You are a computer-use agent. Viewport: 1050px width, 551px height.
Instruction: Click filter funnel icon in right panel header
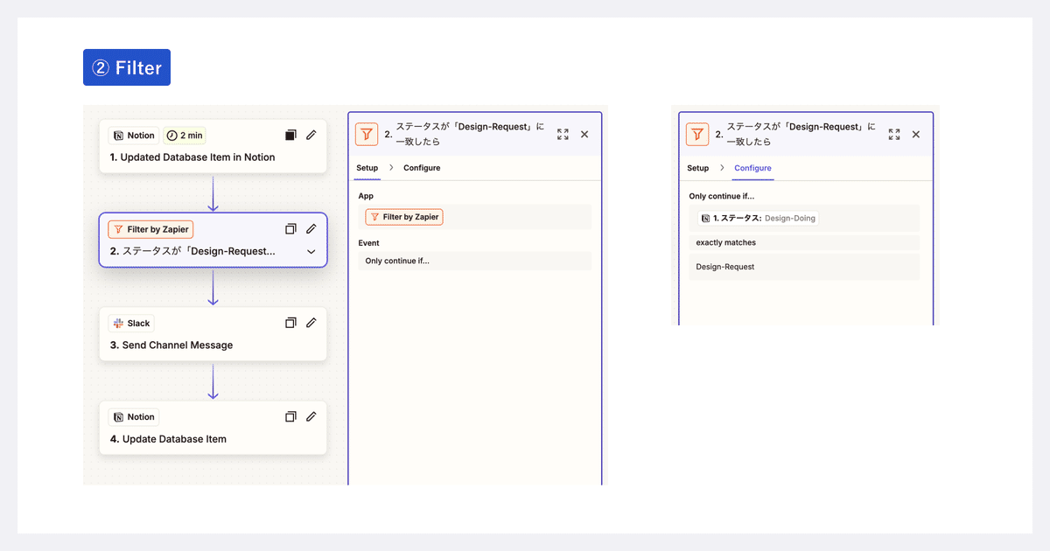point(697,134)
